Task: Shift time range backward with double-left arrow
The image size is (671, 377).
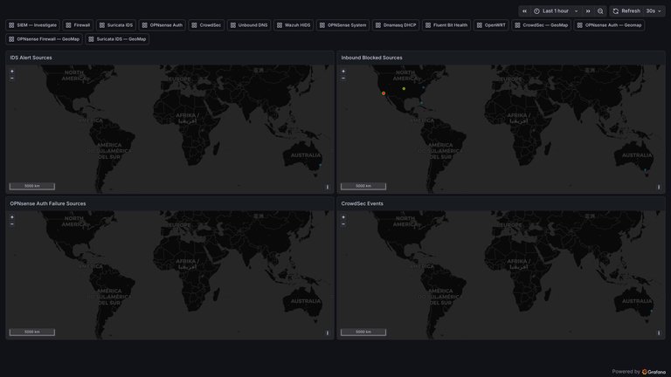Action: click(524, 11)
